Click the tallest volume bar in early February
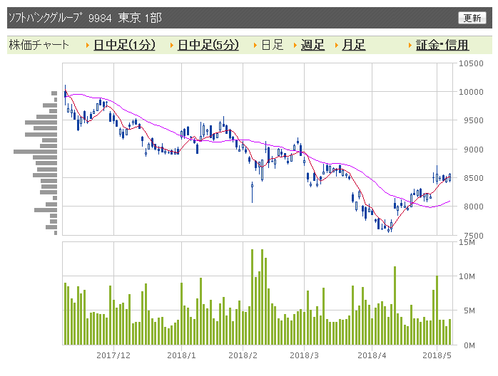 [x=252, y=297]
